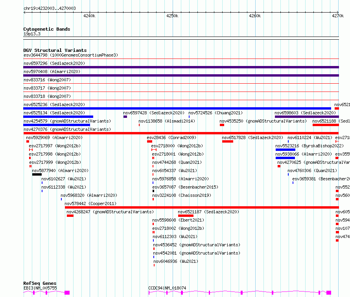
Task: Click the 4250k ruler tick label
Action: tap(172, 16)
